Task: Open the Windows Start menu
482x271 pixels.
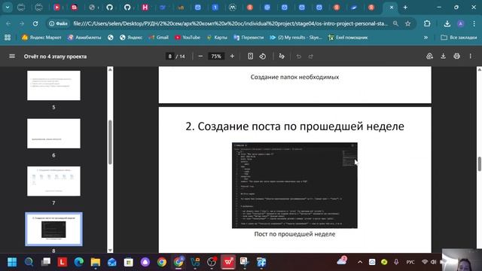Action: click(12, 262)
